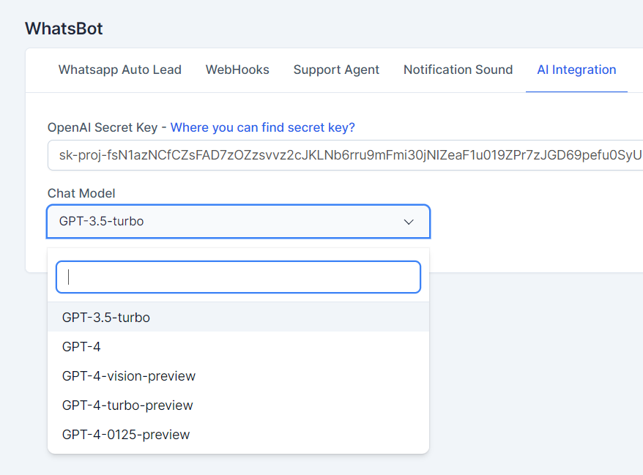Focus the search box inside the dropdown
This screenshot has width=643, height=475.
(238, 277)
